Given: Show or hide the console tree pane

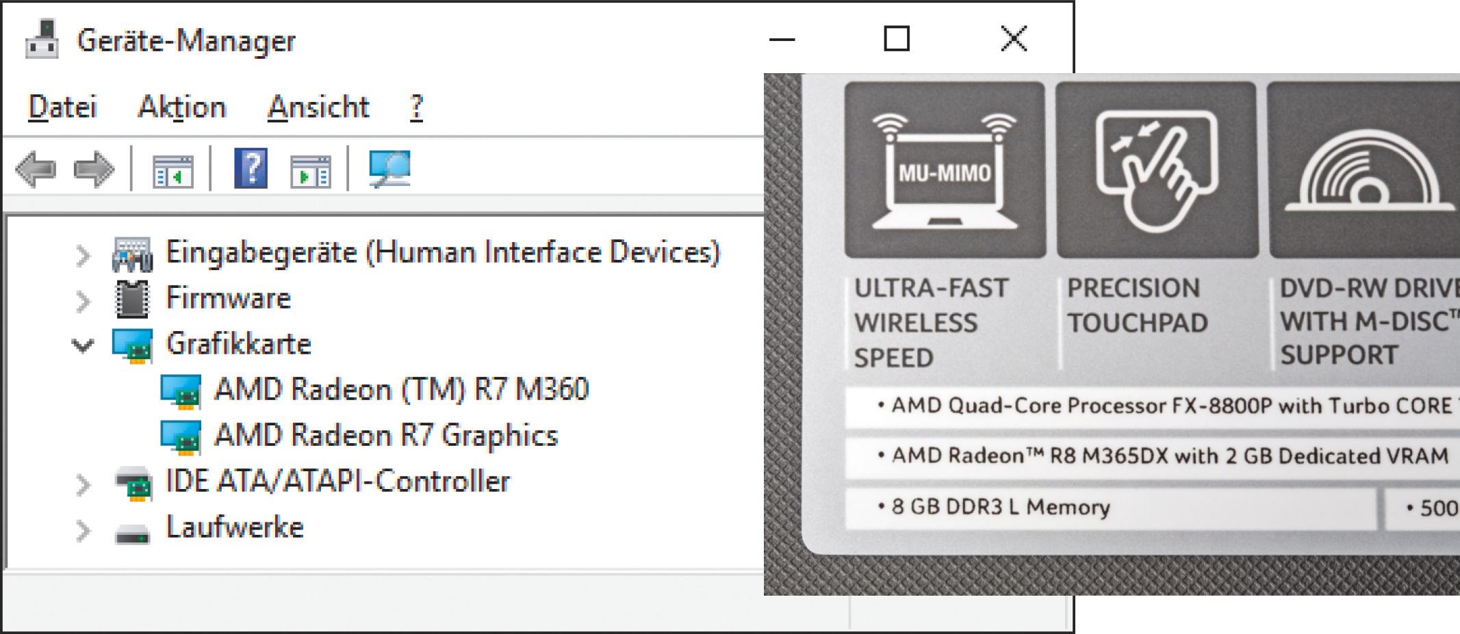Looking at the screenshot, I should pos(172,170).
